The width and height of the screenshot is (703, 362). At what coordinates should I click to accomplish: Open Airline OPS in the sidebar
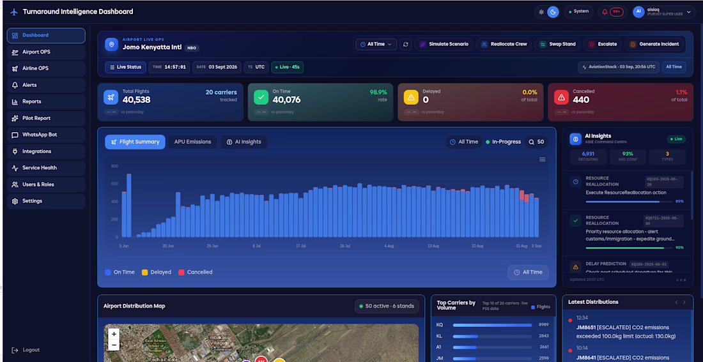point(46,68)
